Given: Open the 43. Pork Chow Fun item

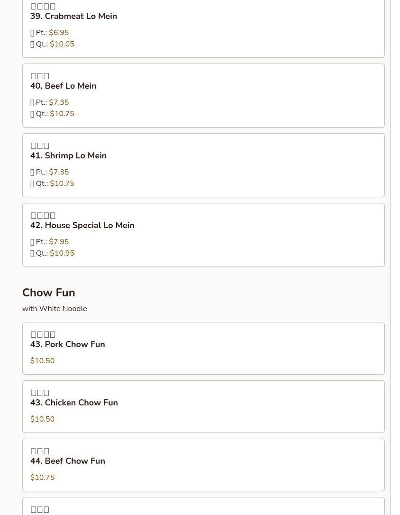Looking at the screenshot, I should coord(67,344).
